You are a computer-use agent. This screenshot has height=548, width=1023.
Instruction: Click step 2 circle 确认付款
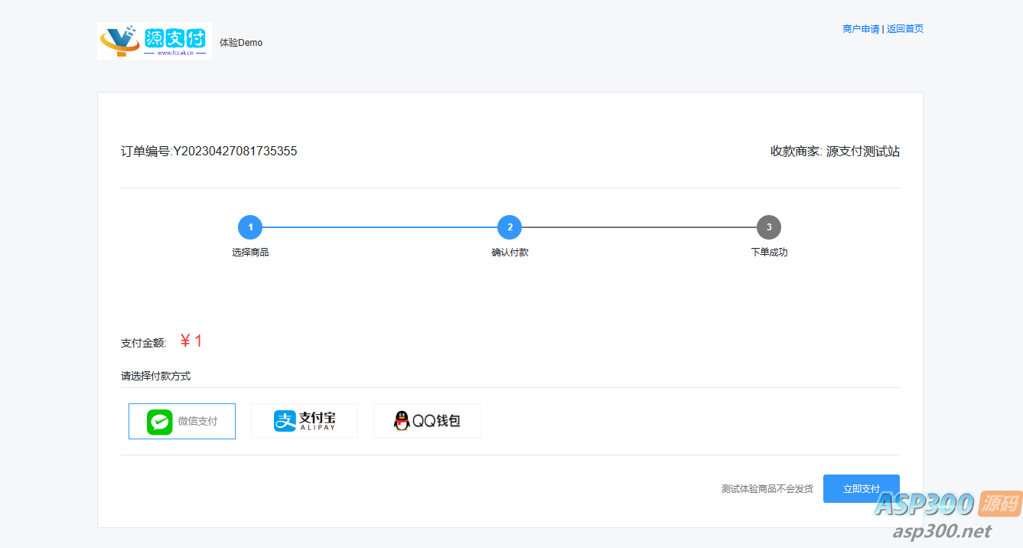point(510,227)
